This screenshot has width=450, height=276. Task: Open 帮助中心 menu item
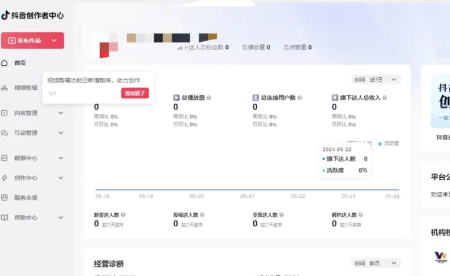(26, 217)
